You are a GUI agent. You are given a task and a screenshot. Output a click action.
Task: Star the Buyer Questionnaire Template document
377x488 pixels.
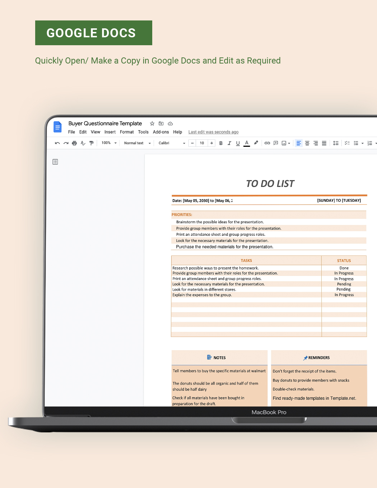(152, 123)
